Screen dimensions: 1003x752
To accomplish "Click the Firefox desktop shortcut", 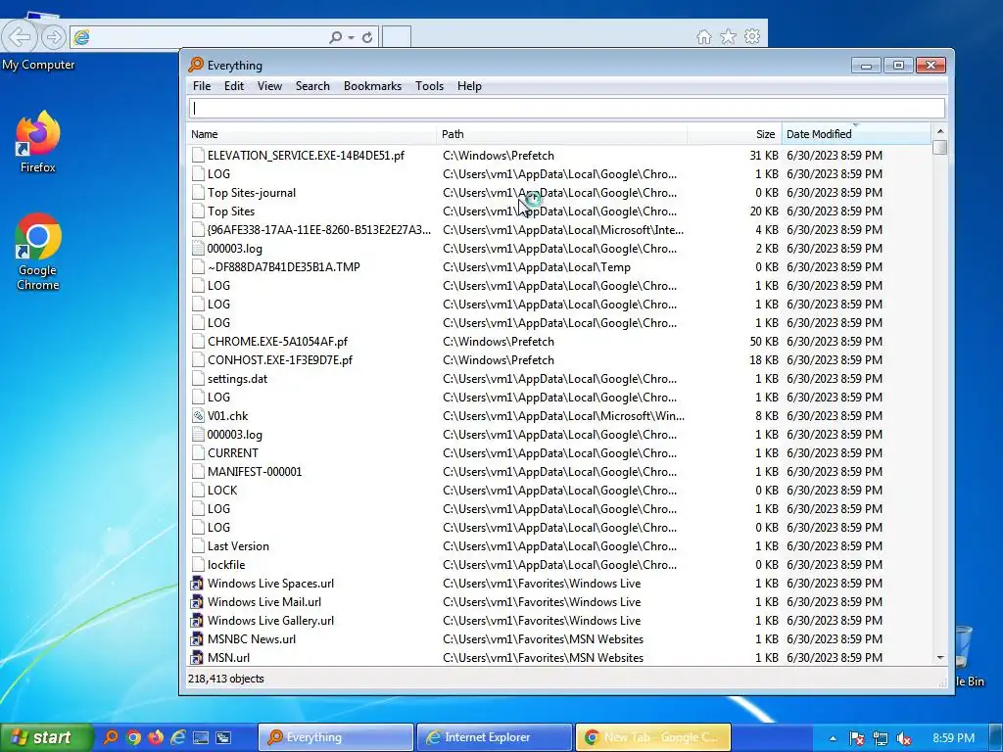I will click(x=38, y=142).
